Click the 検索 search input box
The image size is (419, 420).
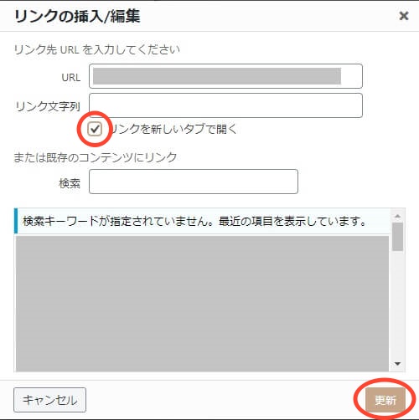(194, 182)
